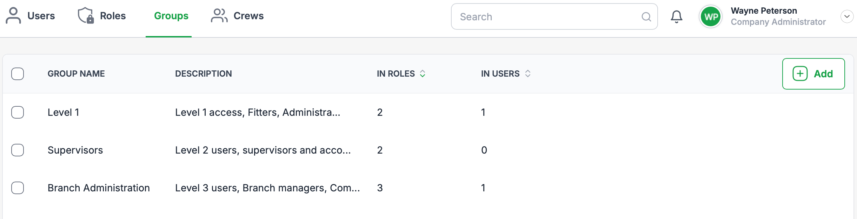Screen dimensions: 857x219
Task: Click the Crews people icon
Action: [x=219, y=16]
